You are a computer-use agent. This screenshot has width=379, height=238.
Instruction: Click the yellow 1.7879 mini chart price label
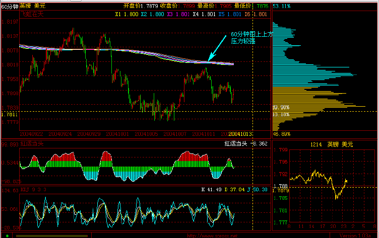pyautogui.click(x=281, y=190)
